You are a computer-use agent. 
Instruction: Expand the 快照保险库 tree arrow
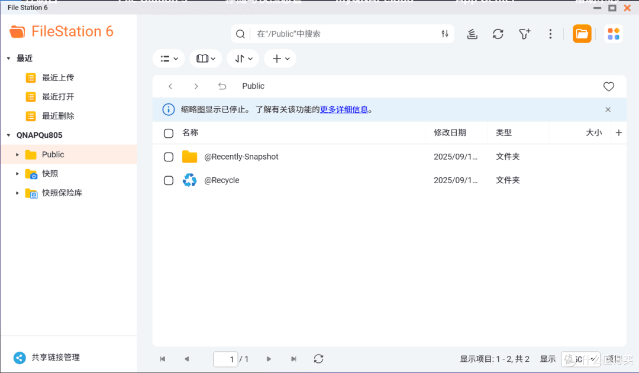coord(17,193)
